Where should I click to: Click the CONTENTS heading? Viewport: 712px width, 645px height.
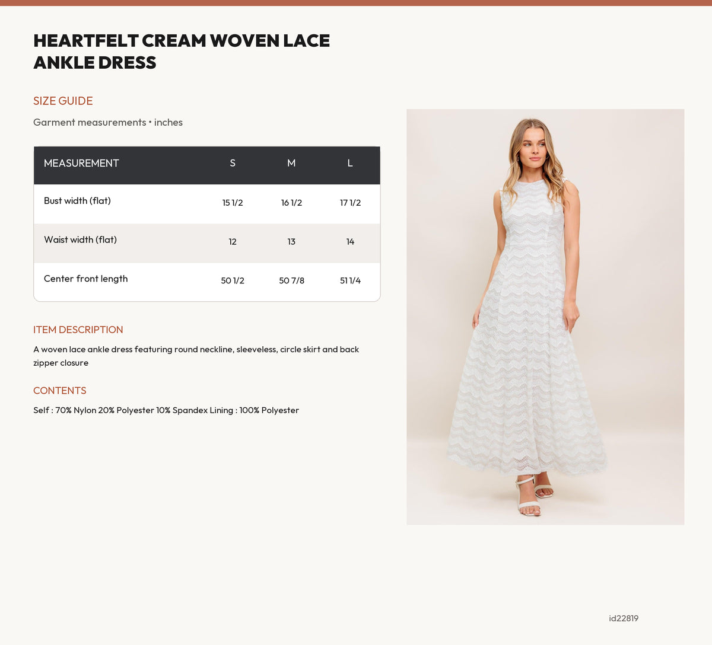point(60,391)
